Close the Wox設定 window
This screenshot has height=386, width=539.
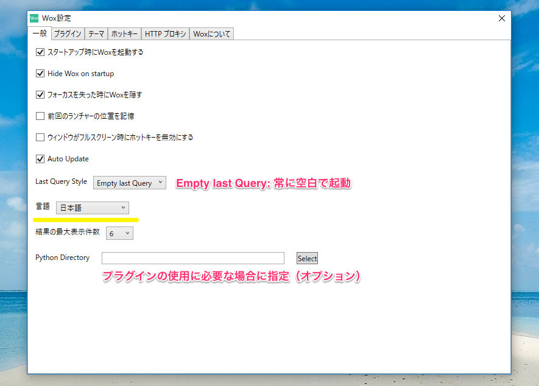pos(501,18)
